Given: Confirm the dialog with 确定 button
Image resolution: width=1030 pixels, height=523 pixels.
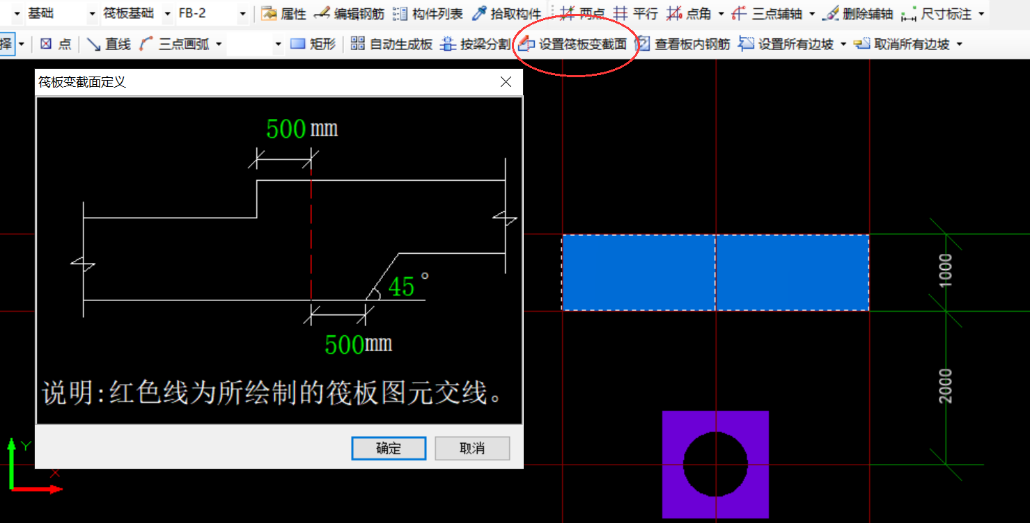Looking at the screenshot, I should (389, 449).
